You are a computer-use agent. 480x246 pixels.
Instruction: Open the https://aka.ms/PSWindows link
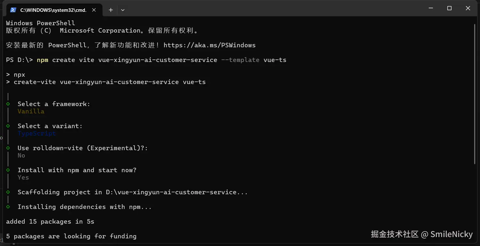click(209, 45)
